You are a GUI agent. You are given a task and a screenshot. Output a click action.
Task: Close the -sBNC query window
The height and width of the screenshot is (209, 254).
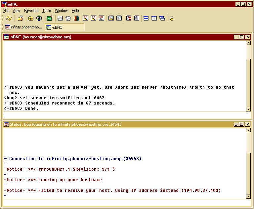[248, 37]
